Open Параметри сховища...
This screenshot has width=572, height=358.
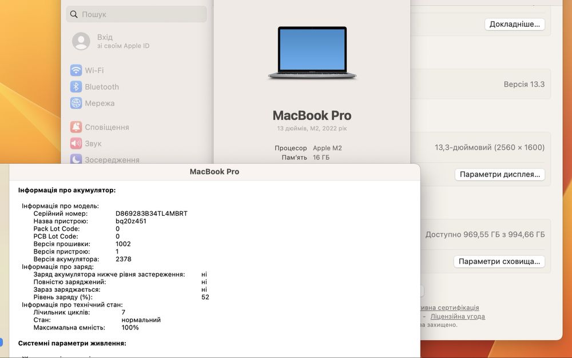(x=499, y=262)
